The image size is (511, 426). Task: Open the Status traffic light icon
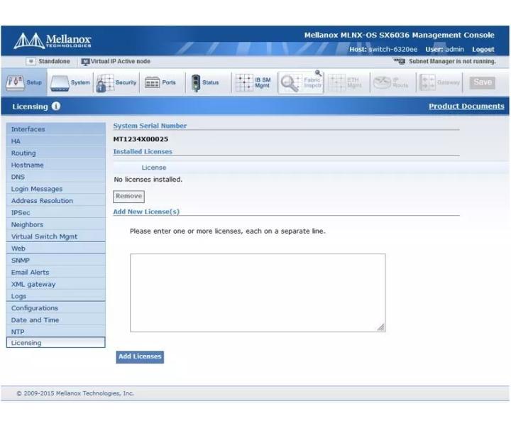(x=196, y=83)
